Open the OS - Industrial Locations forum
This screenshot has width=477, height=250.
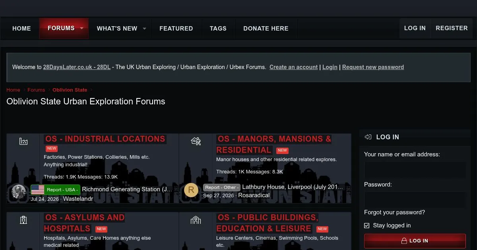tap(105, 139)
